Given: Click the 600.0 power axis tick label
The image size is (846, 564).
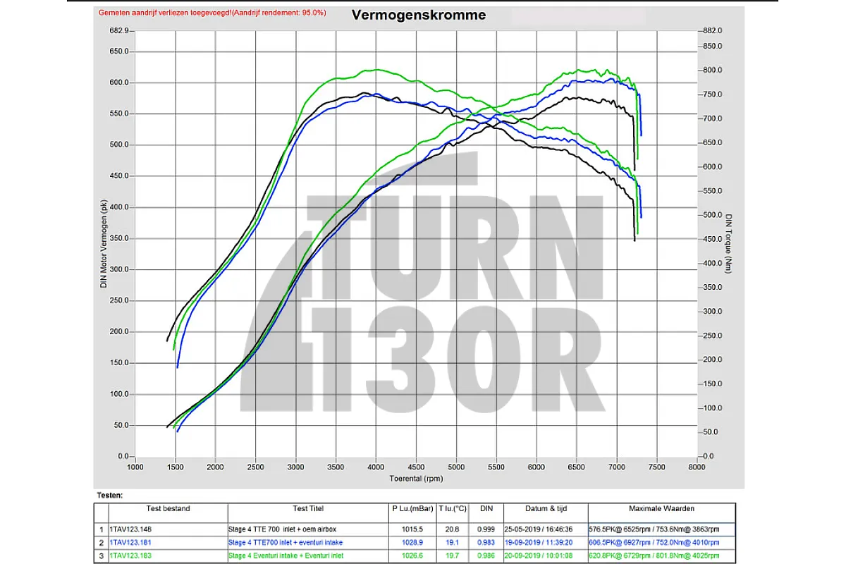Looking at the screenshot, I should [x=119, y=82].
